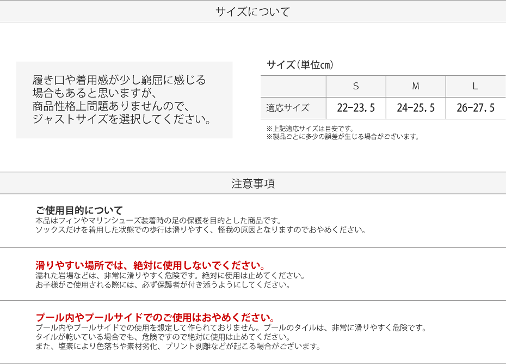Click the red 滑りやすい場所 warning heading
The height and width of the screenshot is (364, 506).
coord(151,265)
